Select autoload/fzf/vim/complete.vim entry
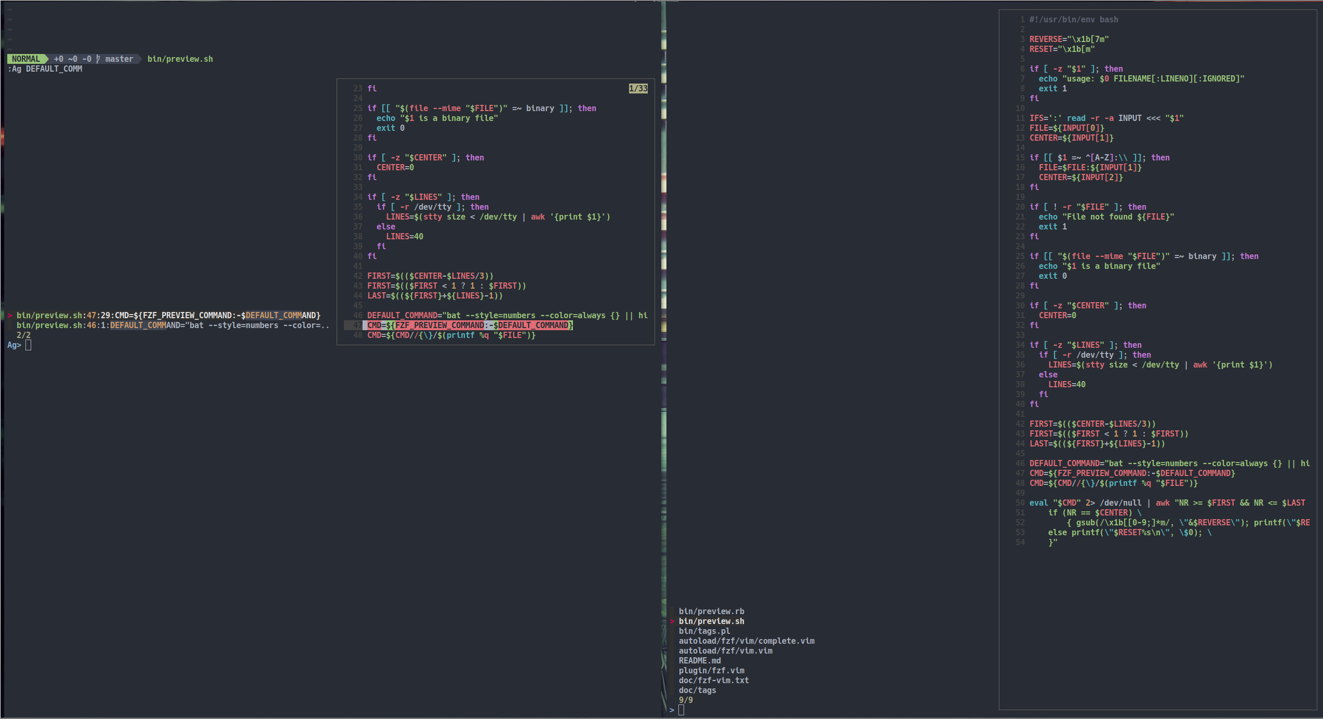This screenshot has height=719, width=1323. tap(746, 641)
